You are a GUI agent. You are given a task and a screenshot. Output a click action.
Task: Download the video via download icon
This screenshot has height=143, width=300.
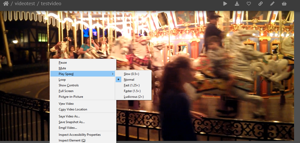pyautogui.click(x=237, y=4)
